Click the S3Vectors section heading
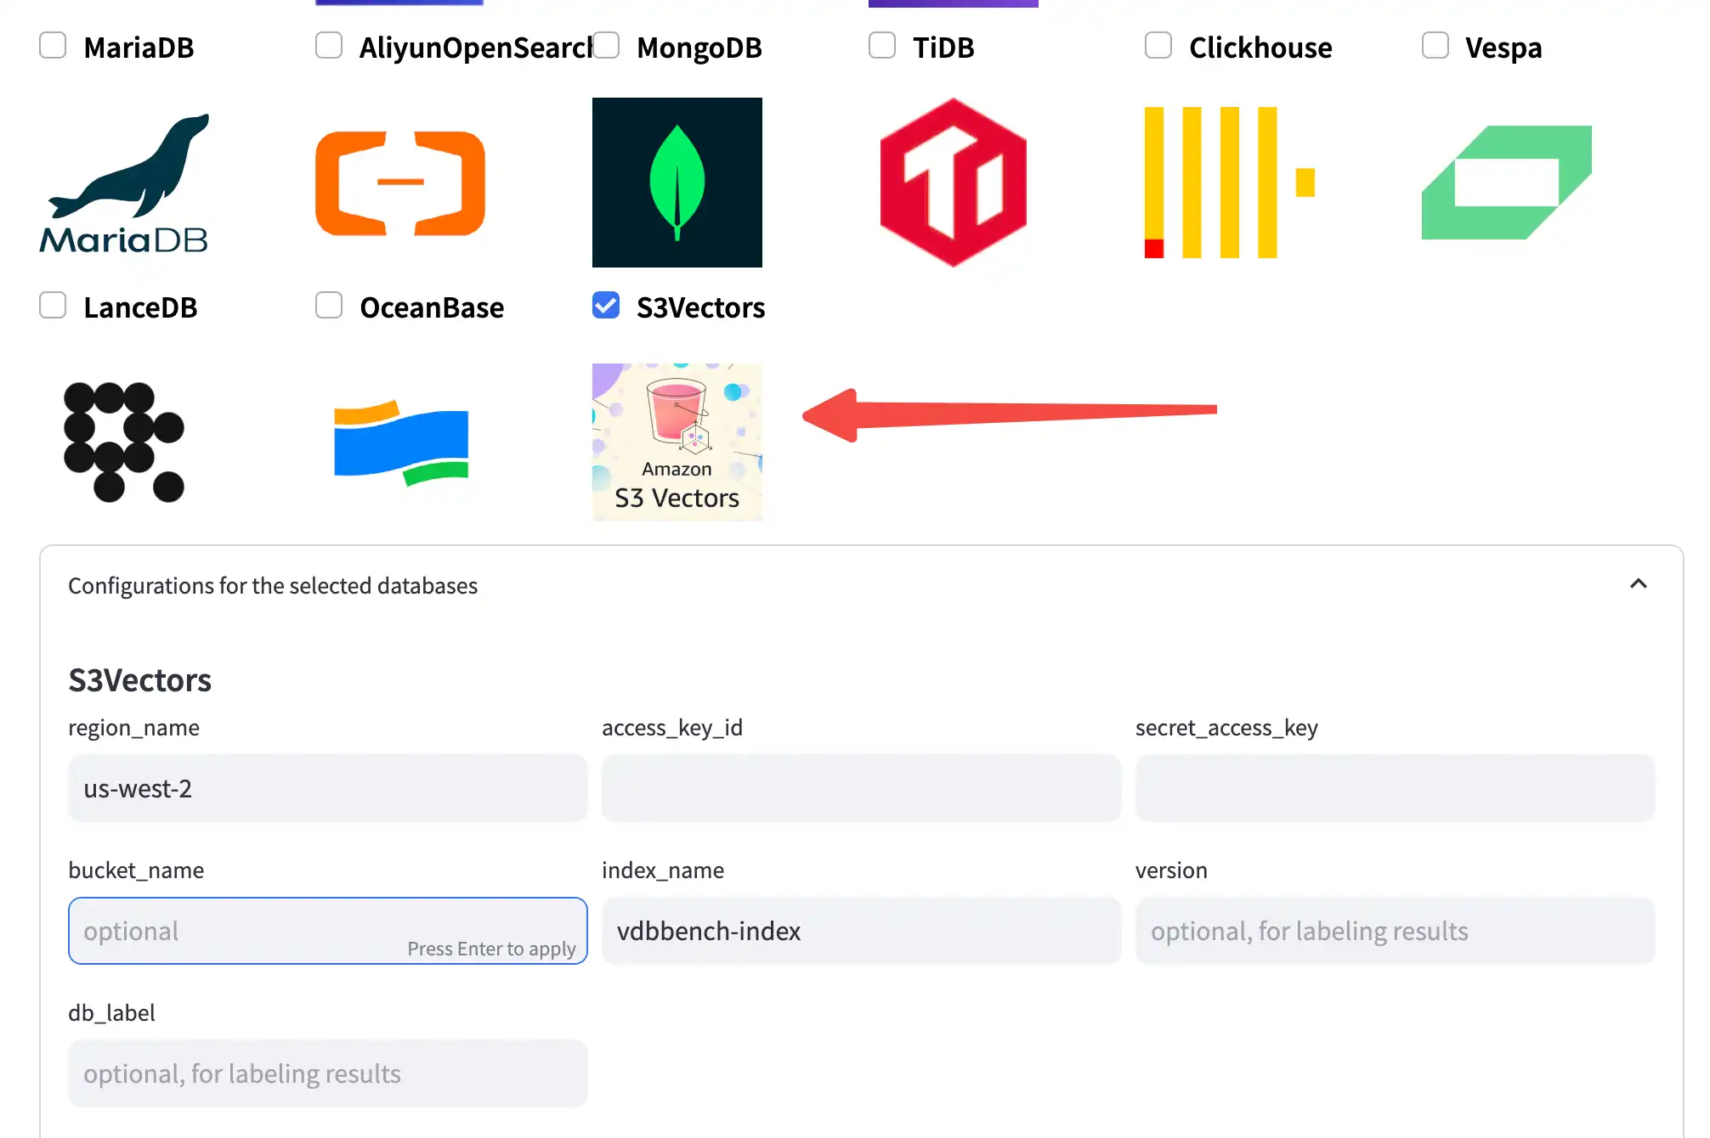 139,680
